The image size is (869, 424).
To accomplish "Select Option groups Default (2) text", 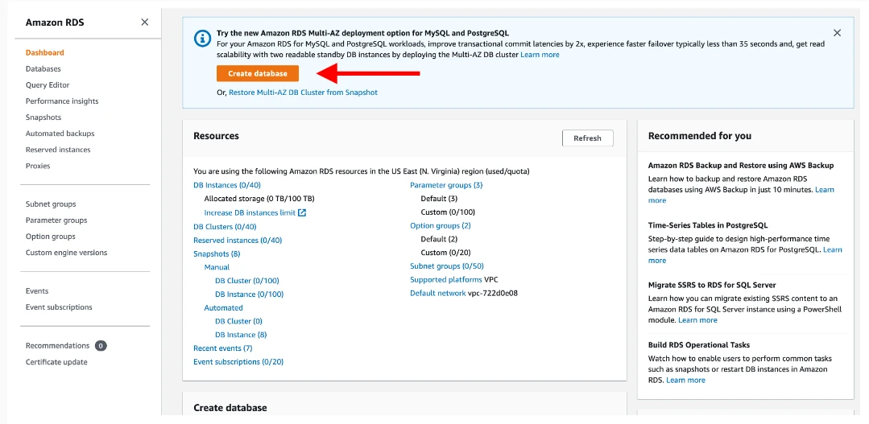I will (439, 239).
